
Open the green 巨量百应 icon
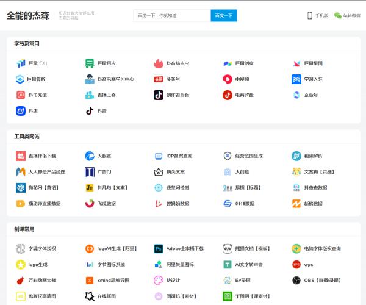click(x=90, y=63)
